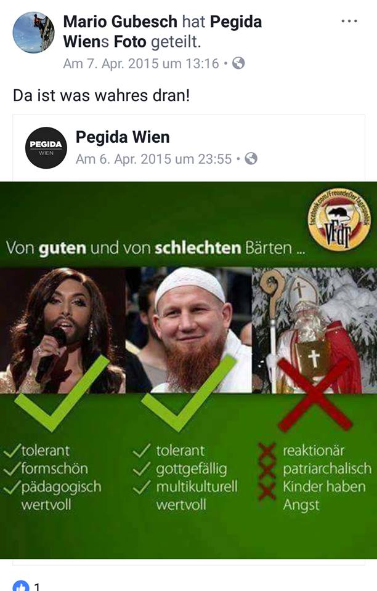Click the large green check under middle photo

click(x=188, y=393)
